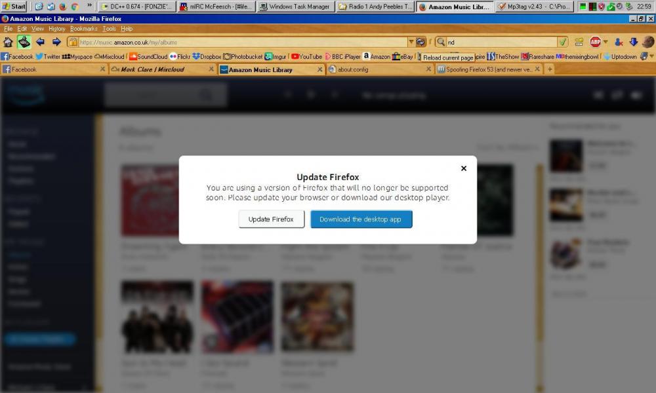Click the padlock site identity icon
Viewport: 656px width, 393px height.
coord(73,42)
